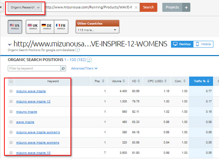Screen dimensions: 219x160
Task: Check the box for mizuno wave inspire
Action: pyautogui.click(x=11, y=91)
